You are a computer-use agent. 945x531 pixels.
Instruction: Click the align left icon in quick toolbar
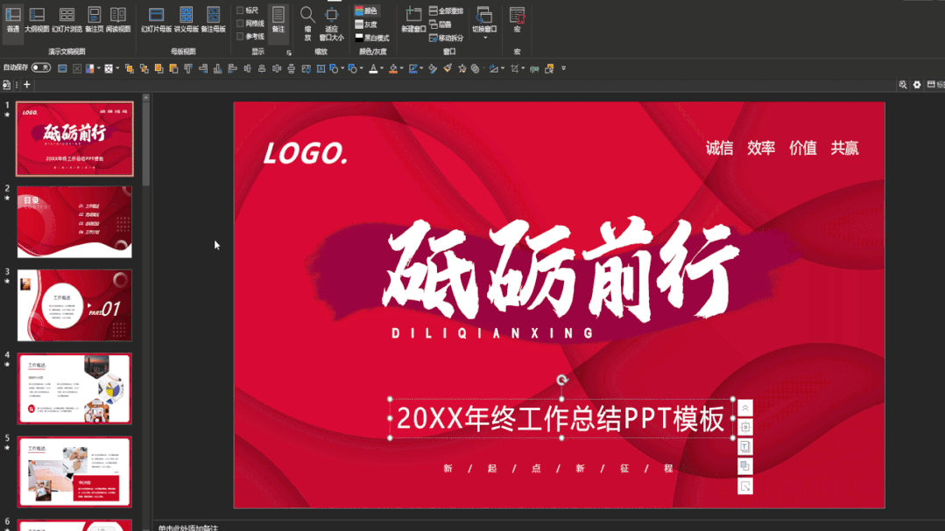tap(233, 68)
